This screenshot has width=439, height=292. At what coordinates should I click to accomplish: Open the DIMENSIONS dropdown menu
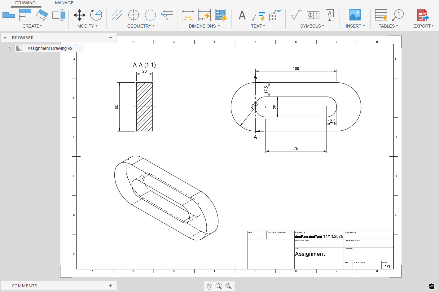[x=204, y=26]
